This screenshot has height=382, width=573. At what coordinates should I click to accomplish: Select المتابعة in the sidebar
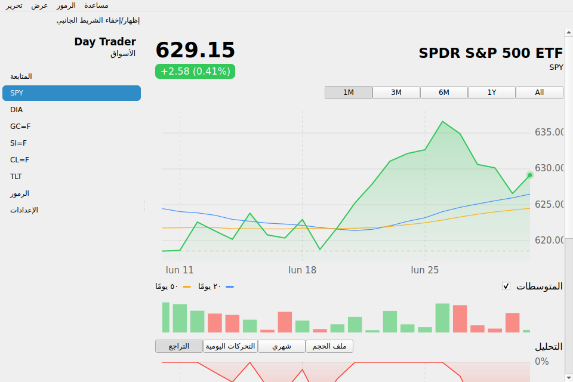click(x=72, y=76)
